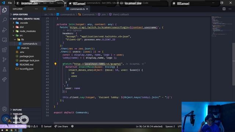Screen dimensions: 235x132
Task: Switch to the main.ts tab
Action: click(x=51, y=9)
